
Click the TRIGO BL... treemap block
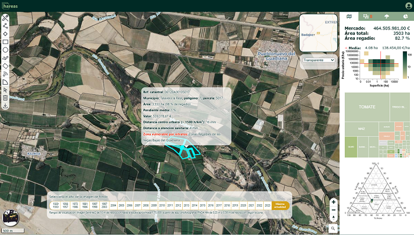click(x=399, y=107)
